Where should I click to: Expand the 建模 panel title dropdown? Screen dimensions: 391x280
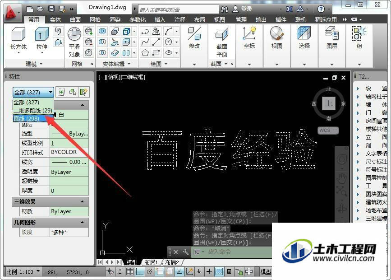click(x=34, y=64)
